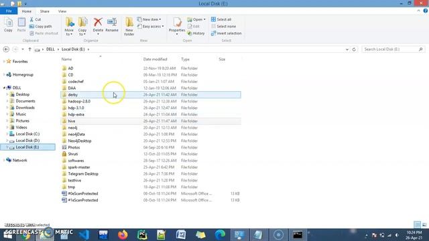This screenshot has height=241, width=429.
Task: Refresh the current folder view
Action: point(354,49)
